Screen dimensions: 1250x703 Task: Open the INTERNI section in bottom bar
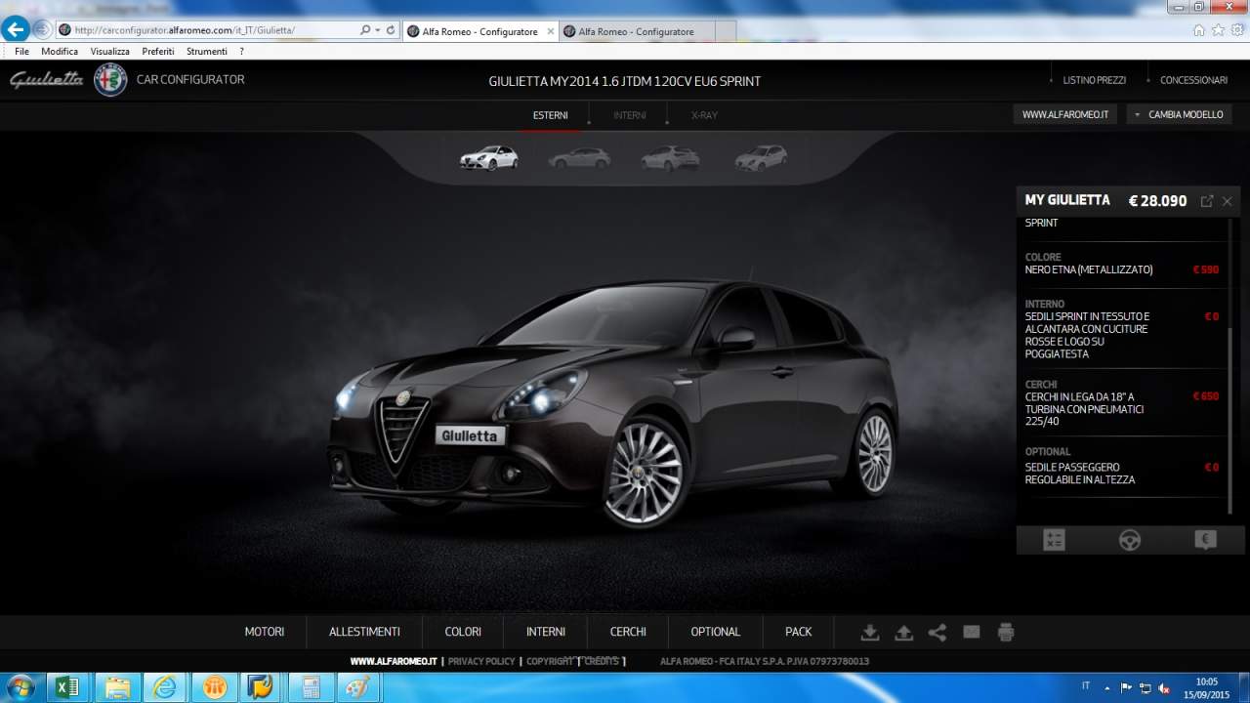tap(546, 632)
